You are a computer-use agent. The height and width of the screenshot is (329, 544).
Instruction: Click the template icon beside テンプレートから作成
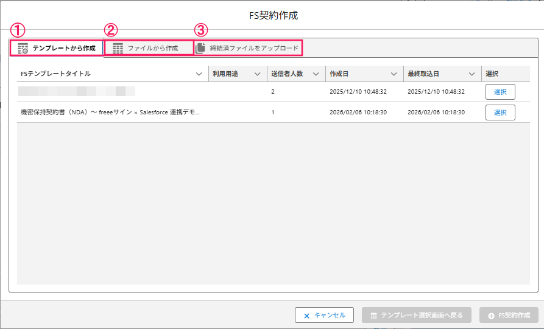pyautogui.click(x=23, y=49)
